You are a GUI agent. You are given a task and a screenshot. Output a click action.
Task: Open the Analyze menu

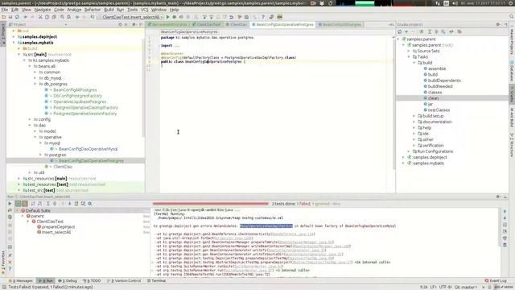74,10
